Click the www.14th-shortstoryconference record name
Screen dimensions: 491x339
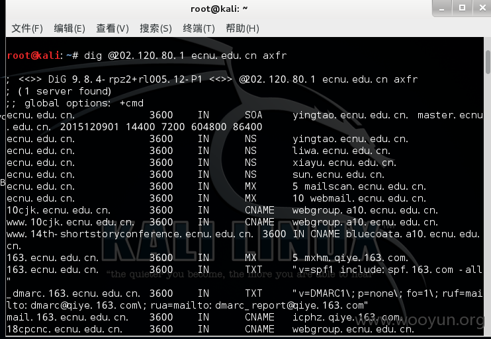130,234
